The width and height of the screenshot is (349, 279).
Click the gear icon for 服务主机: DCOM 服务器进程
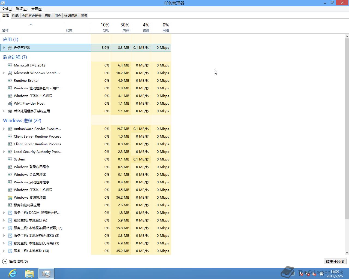10,213
